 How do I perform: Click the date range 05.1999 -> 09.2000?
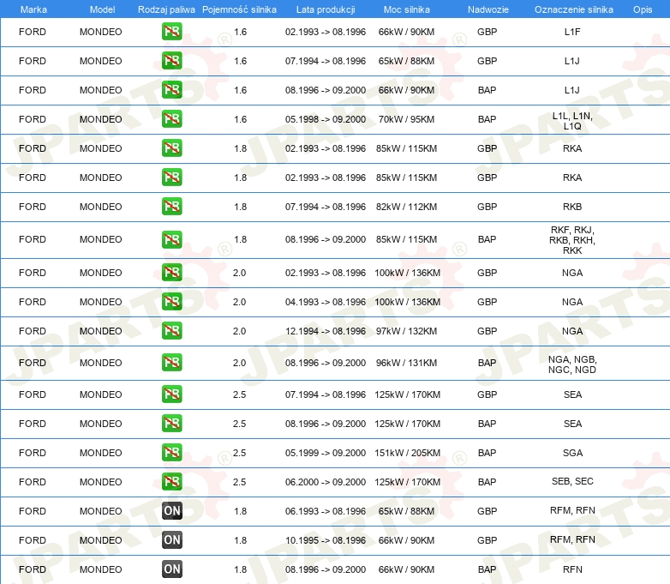(326, 453)
